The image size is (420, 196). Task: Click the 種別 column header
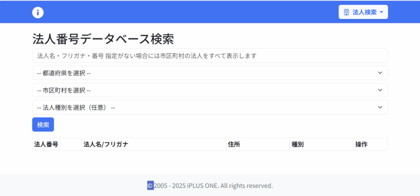(x=322, y=144)
